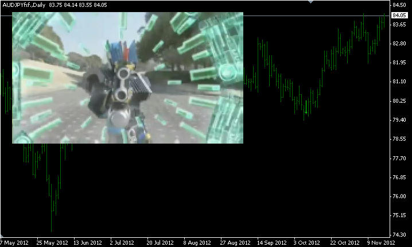Click the 81.95 price scale label
412x247 pixels.
click(399, 63)
